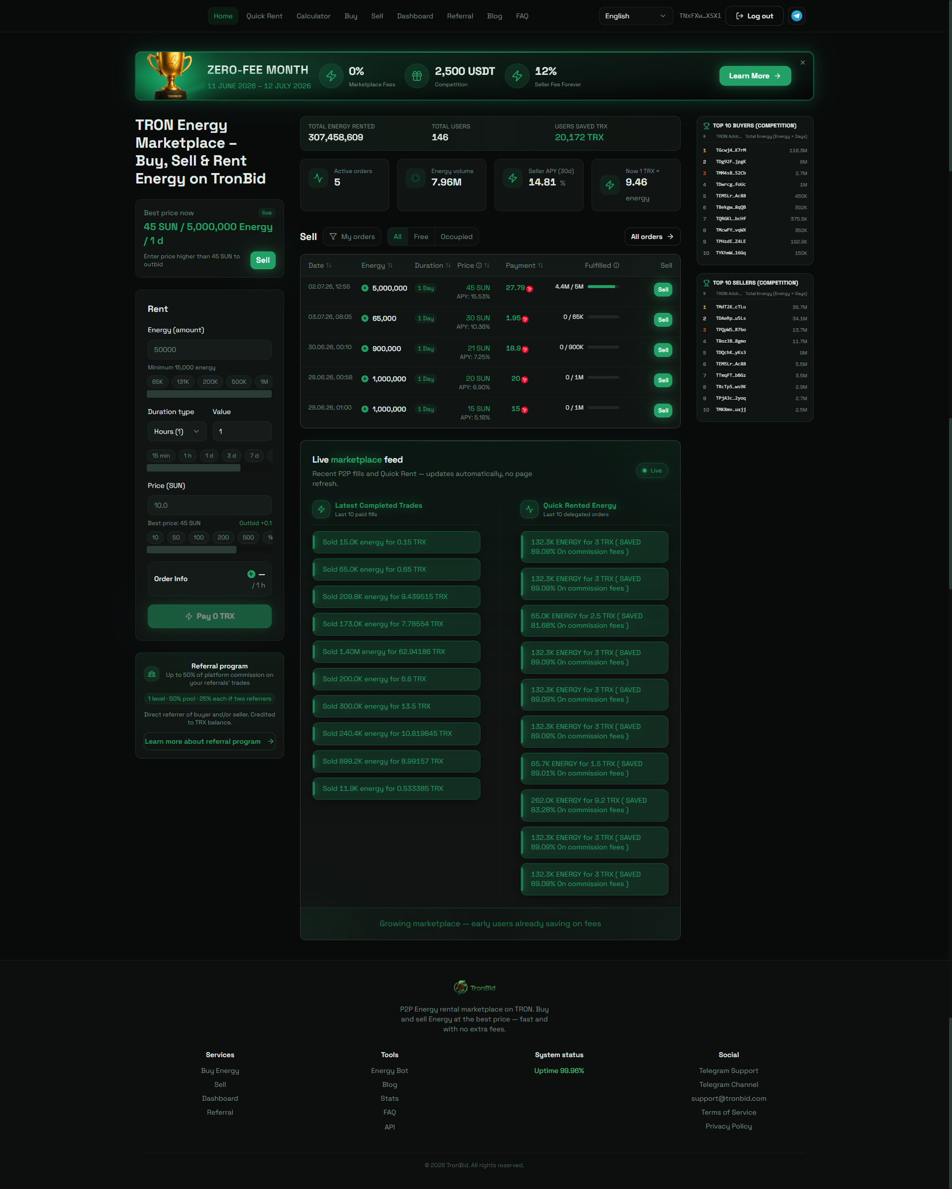Open the Calculator page
952x1189 pixels.
(x=313, y=16)
